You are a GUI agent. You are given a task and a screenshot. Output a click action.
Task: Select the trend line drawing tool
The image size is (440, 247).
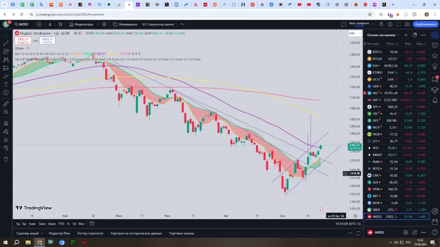pos(5,44)
